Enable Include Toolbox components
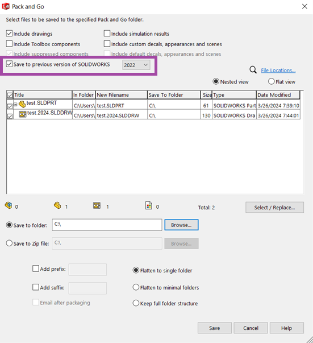 [9, 44]
